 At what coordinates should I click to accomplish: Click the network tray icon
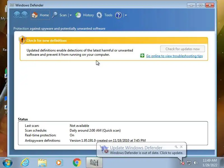coord(189,163)
